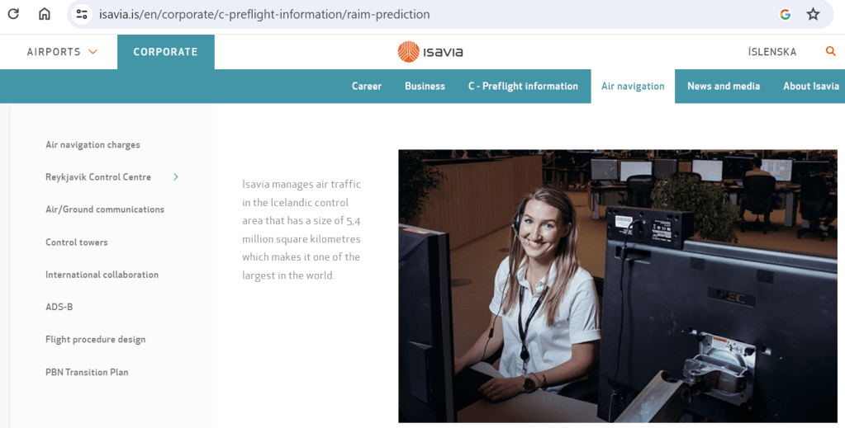
Task: Open site search with the magnifier icon
Action: tap(830, 51)
